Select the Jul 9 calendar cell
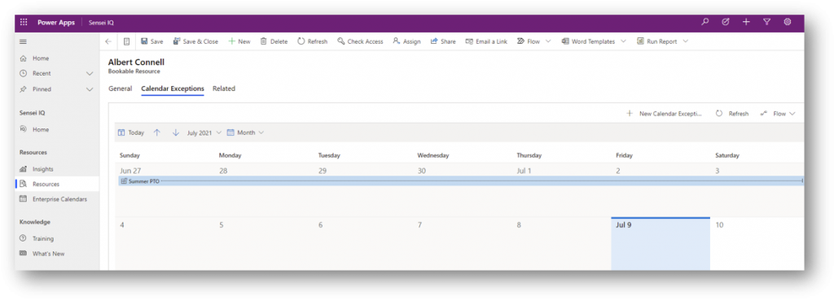The height and width of the screenshot is (300, 834). click(x=661, y=244)
